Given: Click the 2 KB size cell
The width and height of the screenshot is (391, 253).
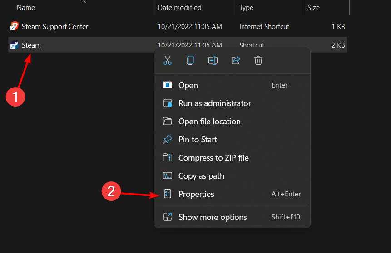Looking at the screenshot, I should (x=338, y=45).
